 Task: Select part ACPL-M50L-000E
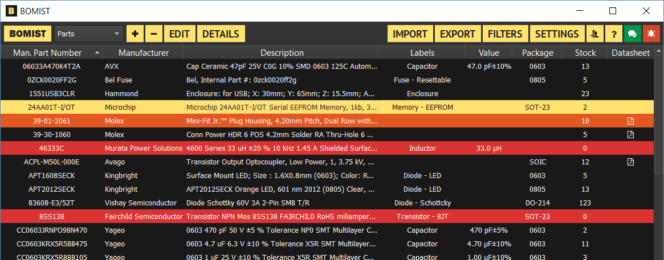(x=327, y=162)
